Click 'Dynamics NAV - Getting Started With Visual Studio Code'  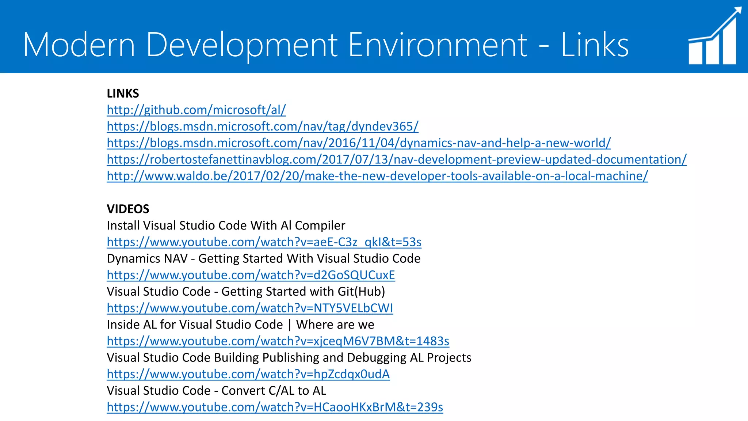[x=264, y=259]
